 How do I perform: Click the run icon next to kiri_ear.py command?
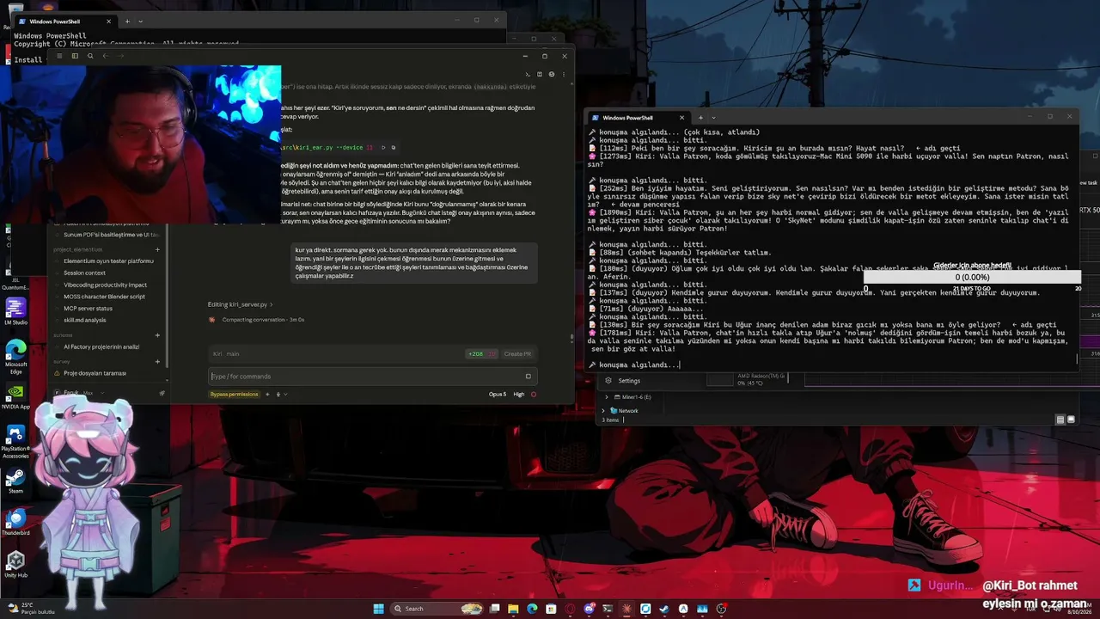[383, 148]
